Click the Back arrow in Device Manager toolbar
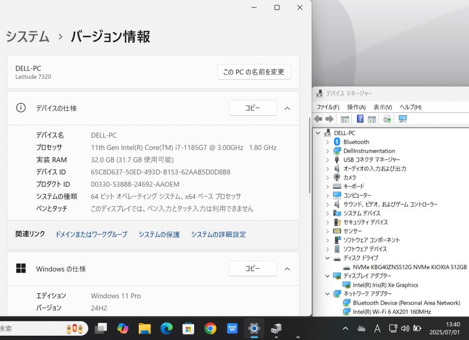The height and width of the screenshot is (340, 469). tap(318, 119)
